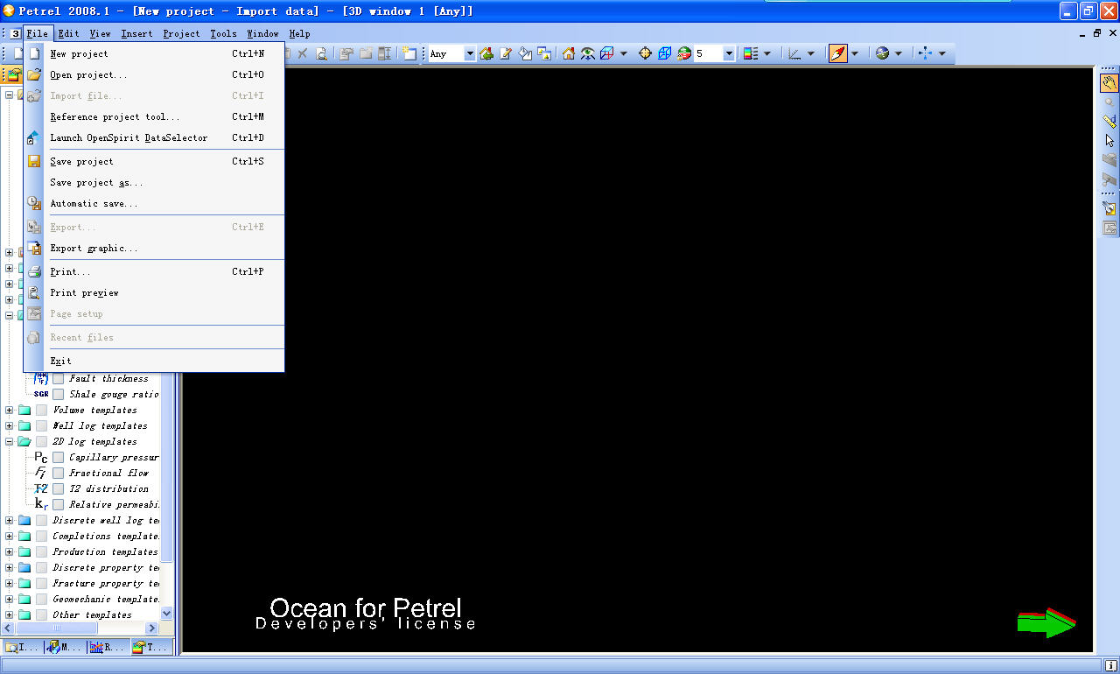Image resolution: width=1120 pixels, height=674 pixels.
Task: Check the Fractional flow checkbox
Action: click(x=59, y=474)
